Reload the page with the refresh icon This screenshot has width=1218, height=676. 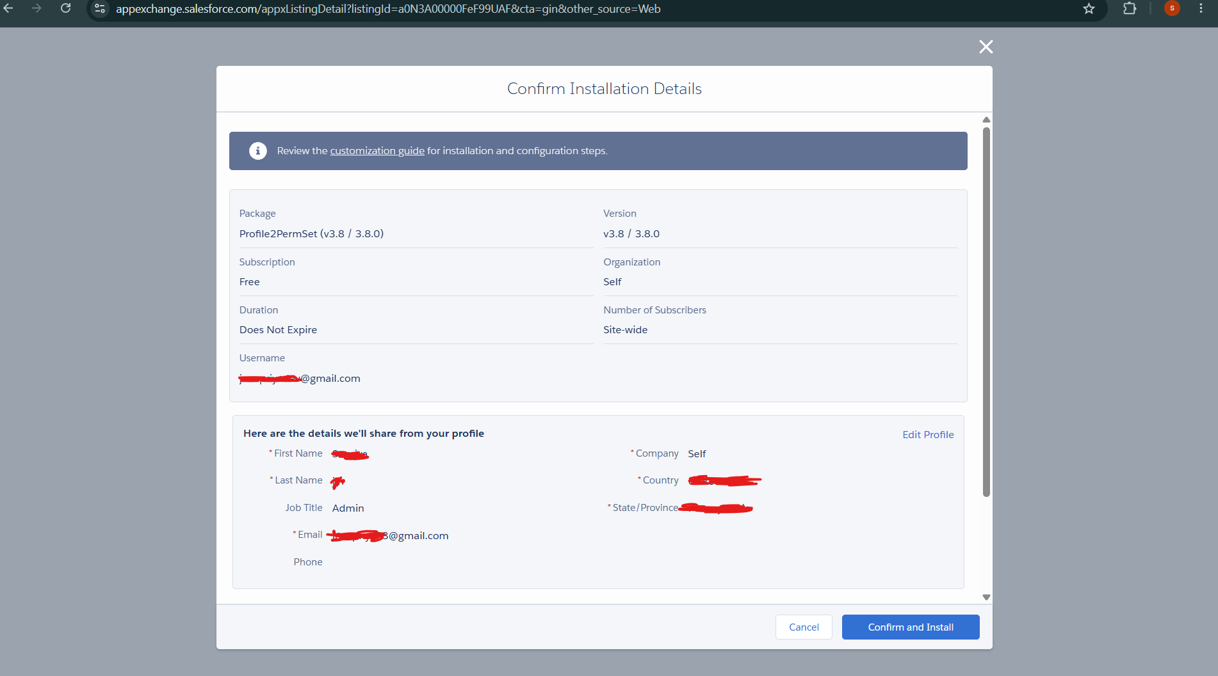(x=65, y=8)
